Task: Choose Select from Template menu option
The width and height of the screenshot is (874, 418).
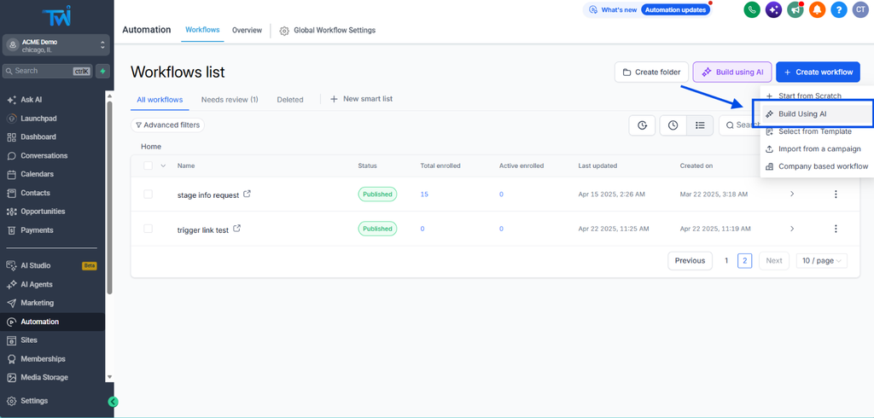Action: [817, 131]
